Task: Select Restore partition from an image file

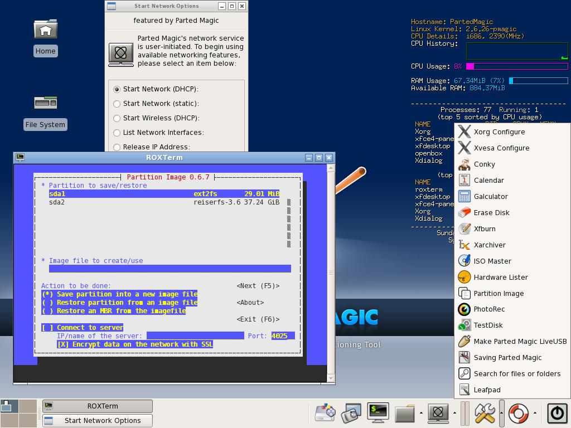Action: [x=120, y=303]
